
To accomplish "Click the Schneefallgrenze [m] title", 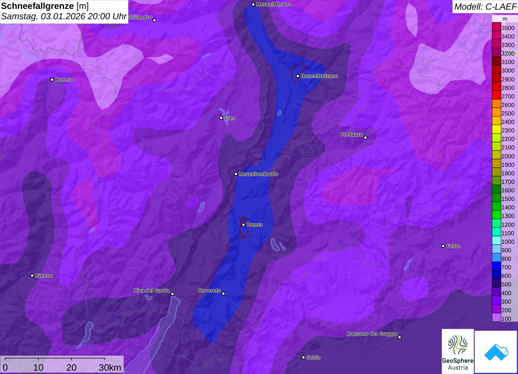I will 45,6.
